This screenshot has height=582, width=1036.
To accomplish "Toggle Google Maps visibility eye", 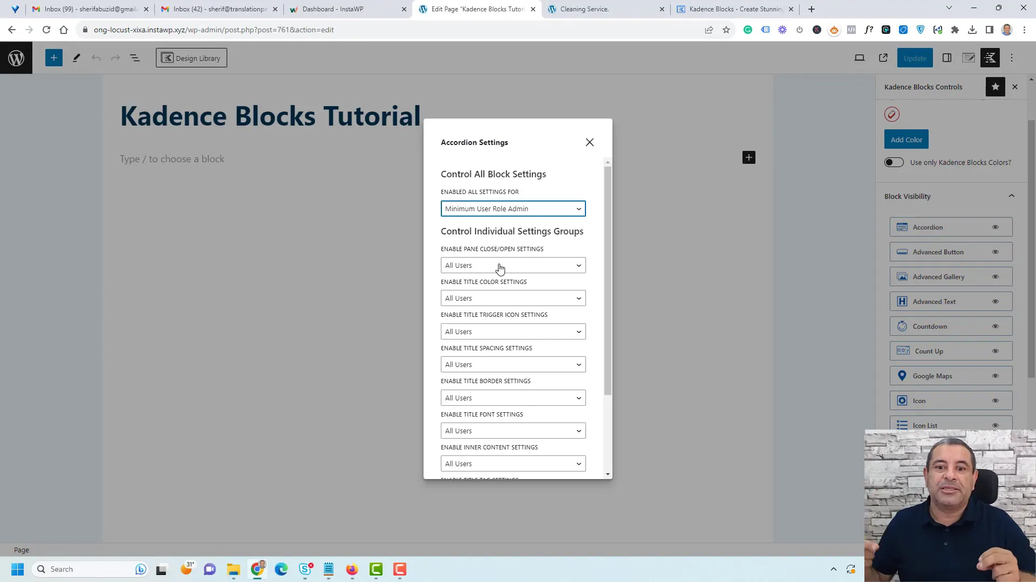I will click(x=996, y=376).
